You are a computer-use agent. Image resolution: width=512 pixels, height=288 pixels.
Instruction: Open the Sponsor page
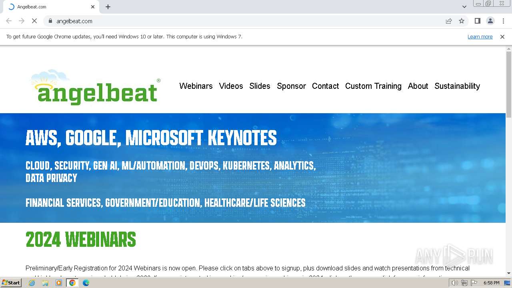pyautogui.click(x=291, y=86)
